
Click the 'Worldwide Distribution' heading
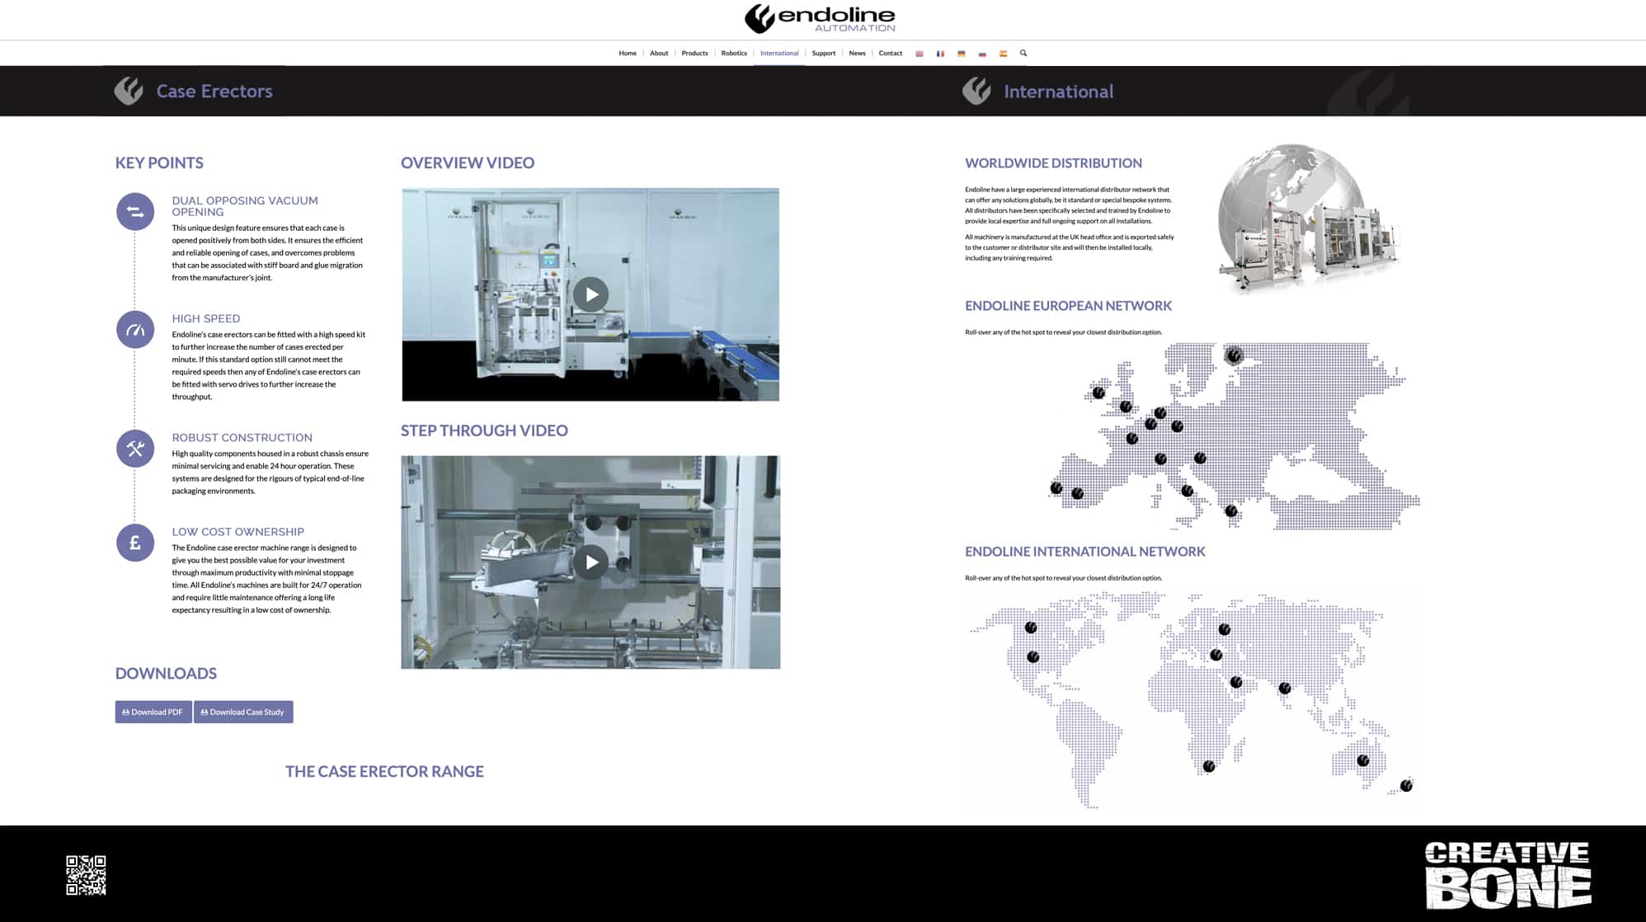point(1053,163)
